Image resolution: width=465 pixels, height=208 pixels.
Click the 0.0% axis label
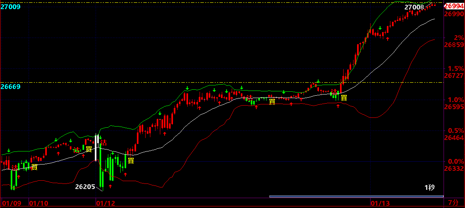click(x=456, y=161)
